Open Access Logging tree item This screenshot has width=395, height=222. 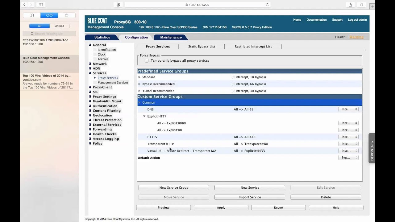coord(106,139)
